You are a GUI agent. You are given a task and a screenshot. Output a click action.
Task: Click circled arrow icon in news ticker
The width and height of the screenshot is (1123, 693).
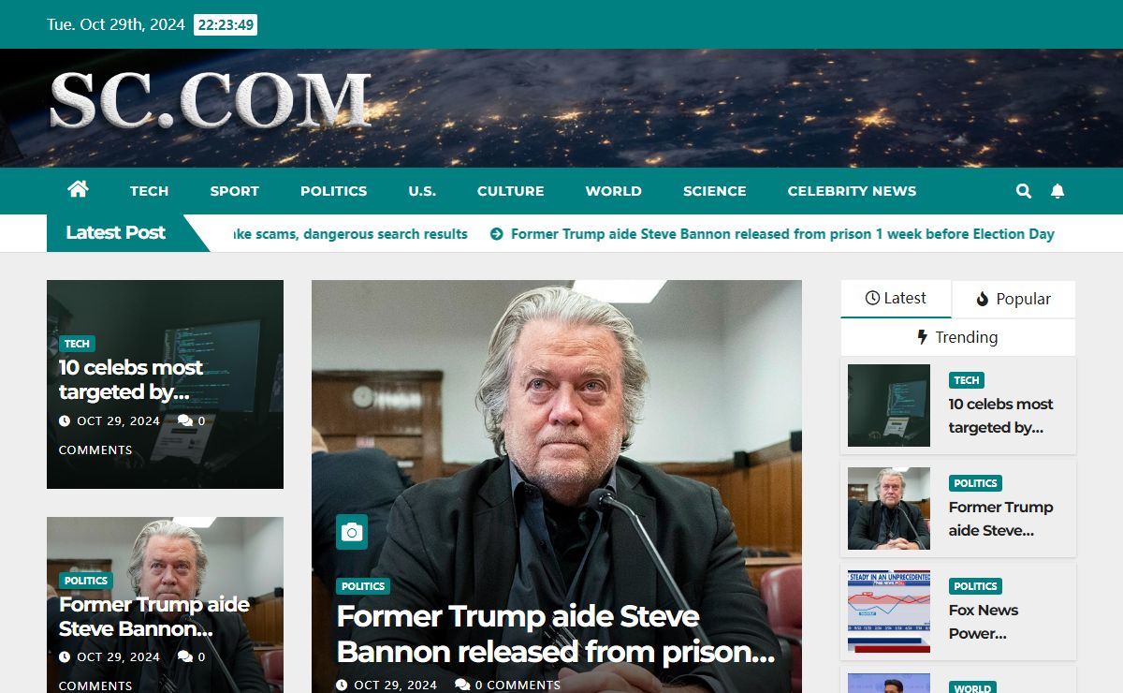[x=497, y=234]
